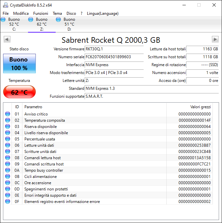Click status orb for Spegnimenti non protetti row

pyautogui.click(x=8, y=189)
